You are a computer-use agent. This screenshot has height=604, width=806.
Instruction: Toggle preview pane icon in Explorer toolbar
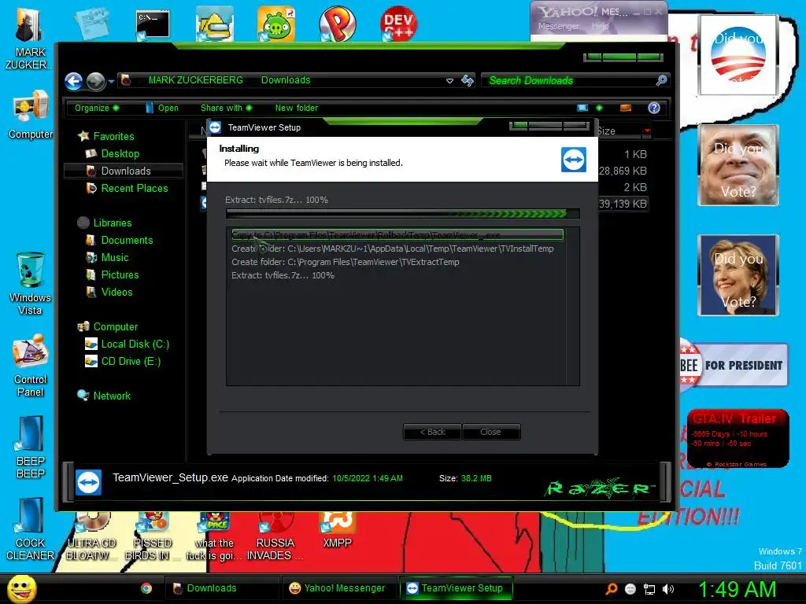pos(626,108)
